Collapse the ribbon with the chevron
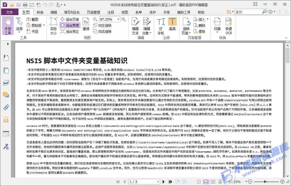 coord(286,38)
